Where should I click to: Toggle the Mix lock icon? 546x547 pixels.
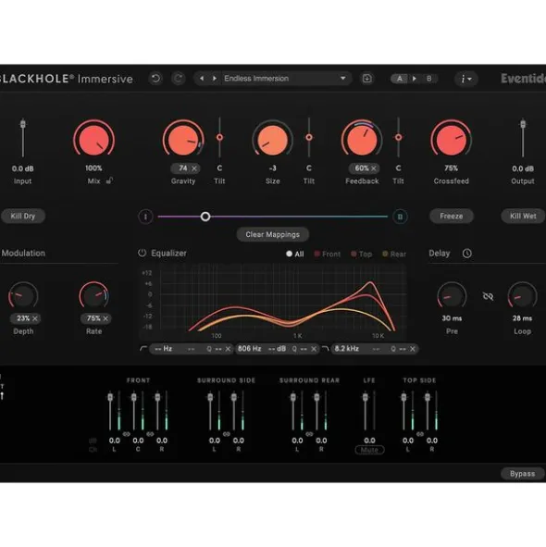[x=109, y=180]
